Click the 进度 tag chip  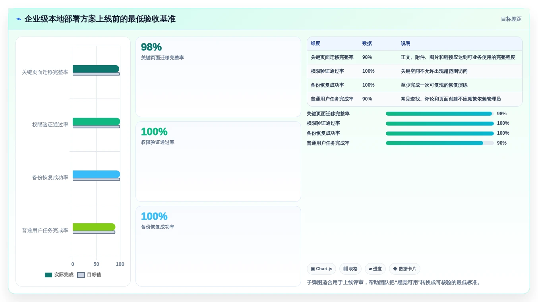click(x=375, y=269)
